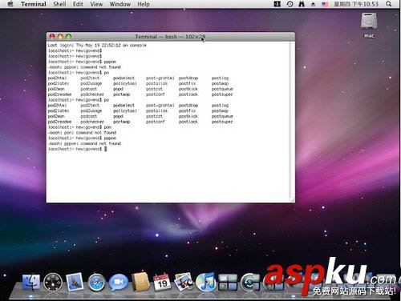Open the Edit menu
This screenshot has width=401, height=301.
pyautogui.click(x=78, y=4)
